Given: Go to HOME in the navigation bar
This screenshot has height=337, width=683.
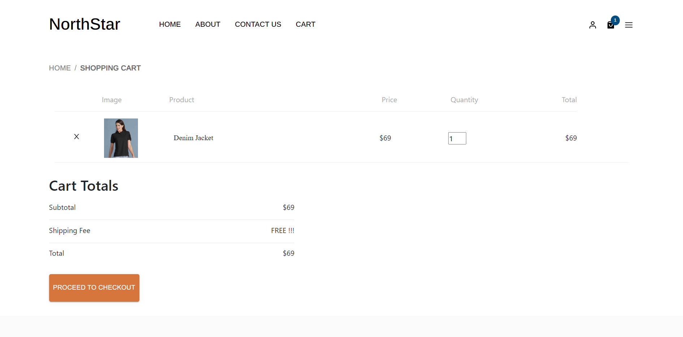Looking at the screenshot, I should tap(170, 24).
